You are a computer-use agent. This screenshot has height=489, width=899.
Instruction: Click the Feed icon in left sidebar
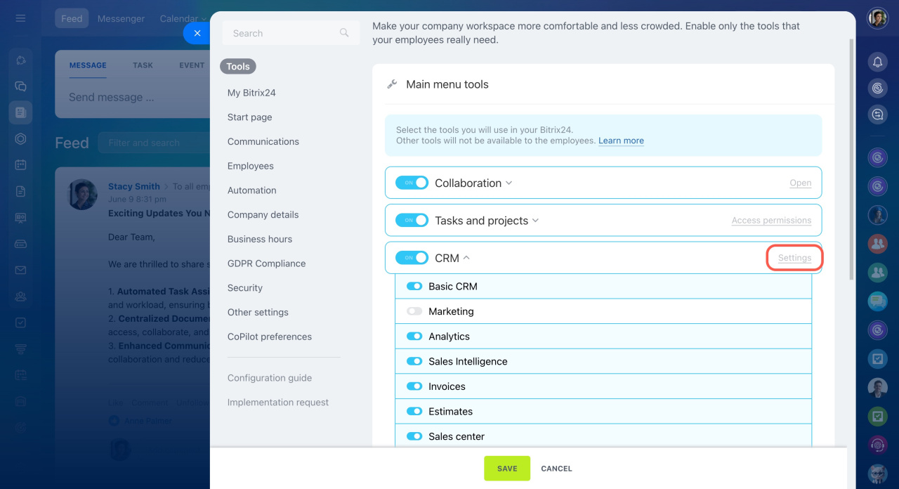coord(20,112)
